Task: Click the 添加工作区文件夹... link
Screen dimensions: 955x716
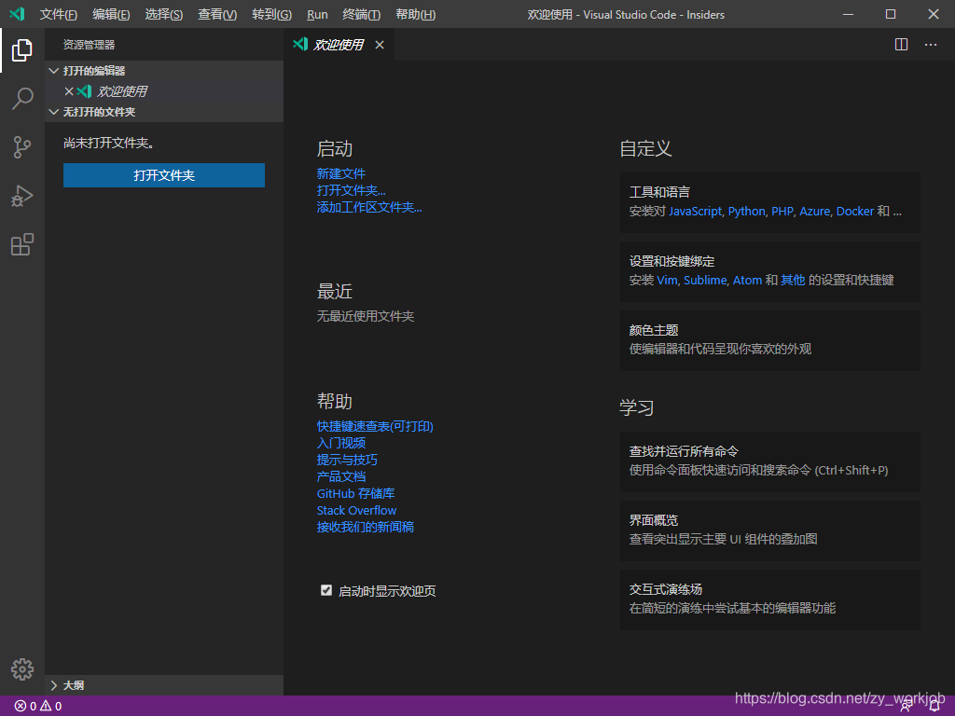Action: 369,208
